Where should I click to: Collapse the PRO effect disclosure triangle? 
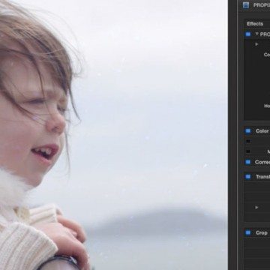point(256,34)
